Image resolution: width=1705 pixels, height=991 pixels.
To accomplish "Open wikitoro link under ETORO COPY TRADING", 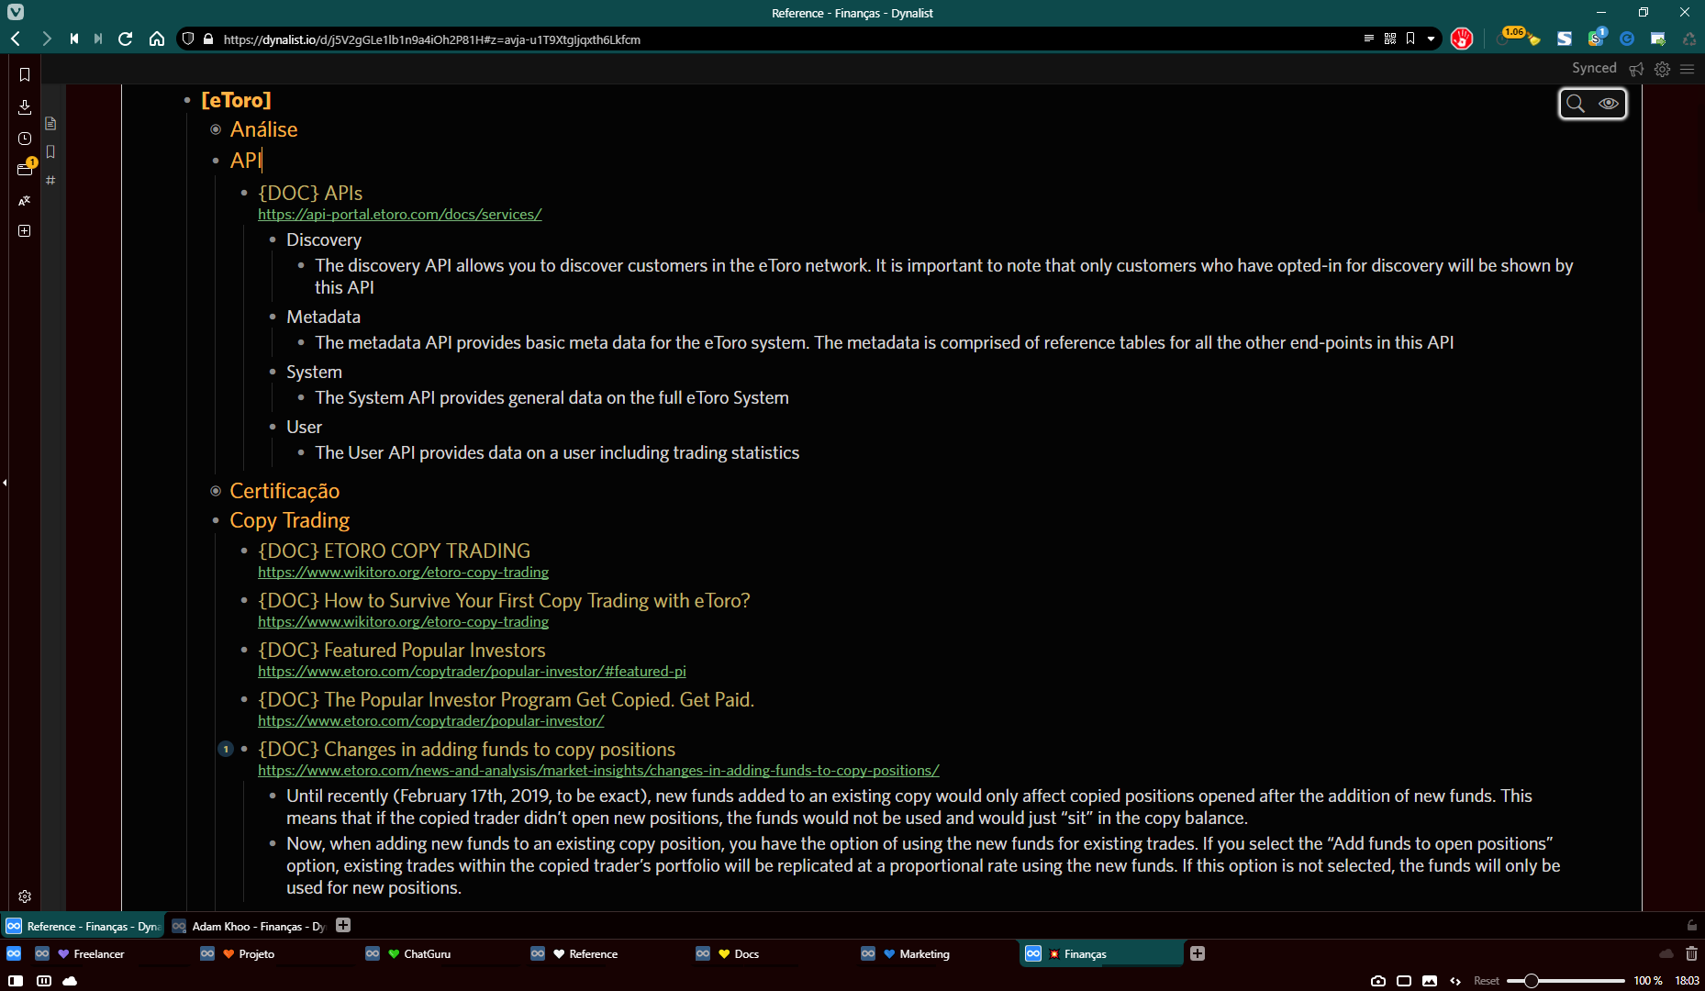I will point(403,573).
